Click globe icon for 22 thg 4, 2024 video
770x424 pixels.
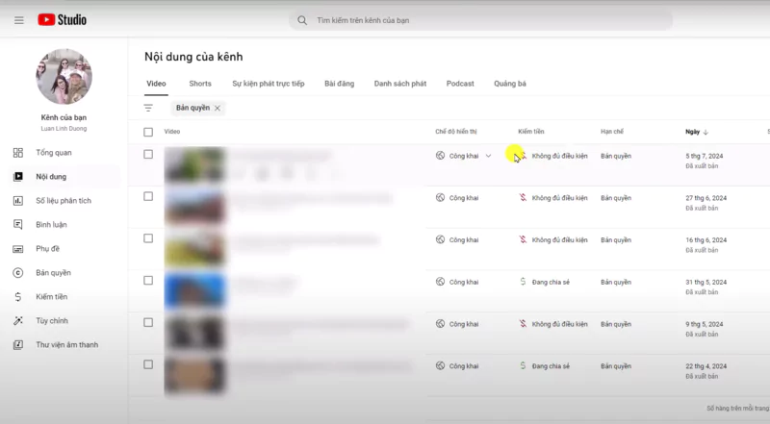point(440,366)
